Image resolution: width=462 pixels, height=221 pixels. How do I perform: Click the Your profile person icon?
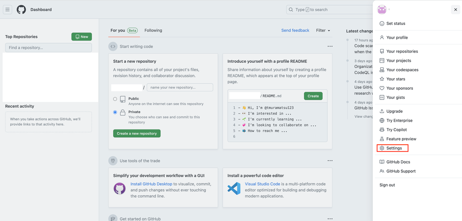pos(382,37)
